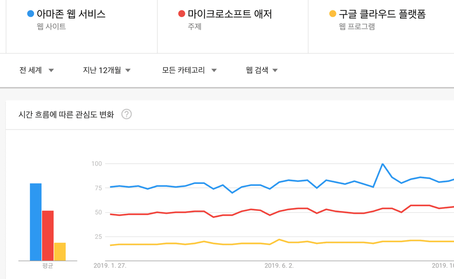Click the red average bar
Screen dimensions: 454x279
pyautogui.click(x=48, y=235)
